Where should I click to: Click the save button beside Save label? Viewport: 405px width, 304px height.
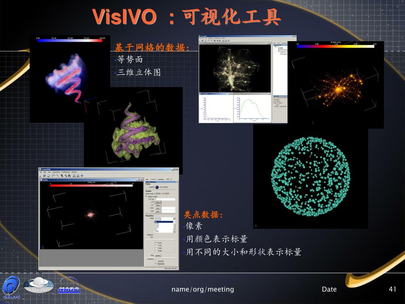click(158, 208)
